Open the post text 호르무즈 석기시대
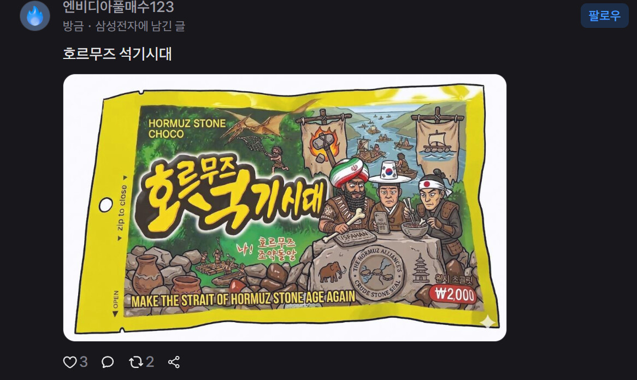Viewport: 637px width, 380px height. click(117, 54)
